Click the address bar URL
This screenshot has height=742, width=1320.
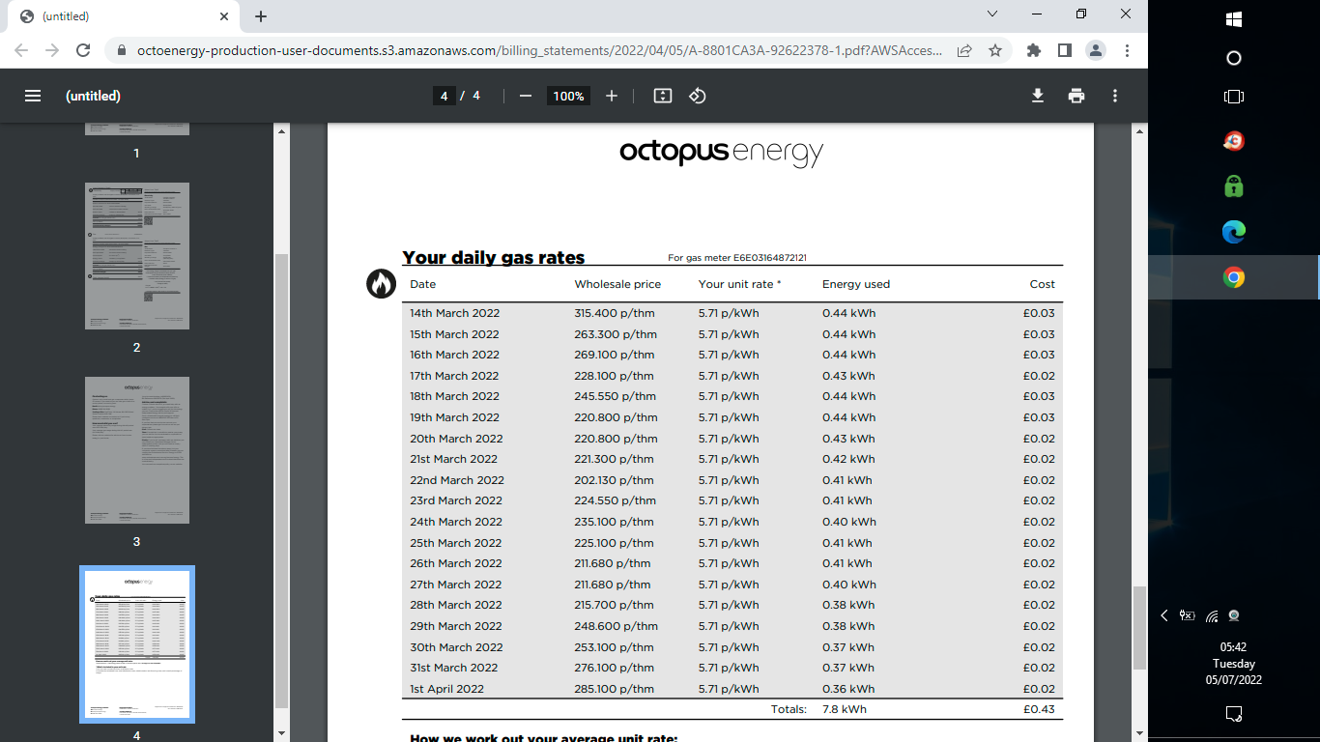click(539, 50)
